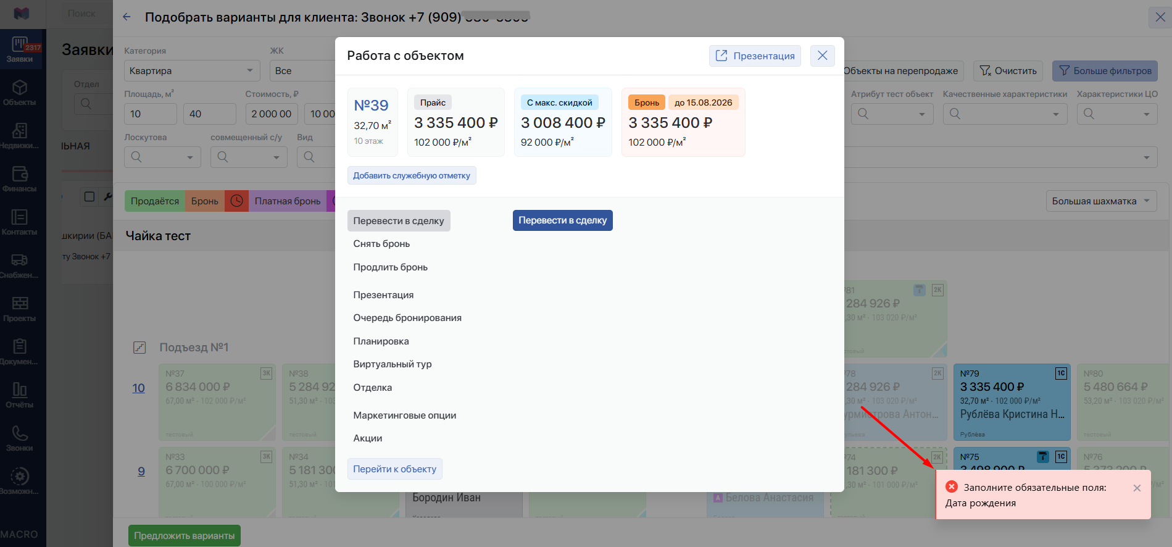1172x547 pixels.
Task: Click the orange Бронь status legend
Action: (204, 201)
